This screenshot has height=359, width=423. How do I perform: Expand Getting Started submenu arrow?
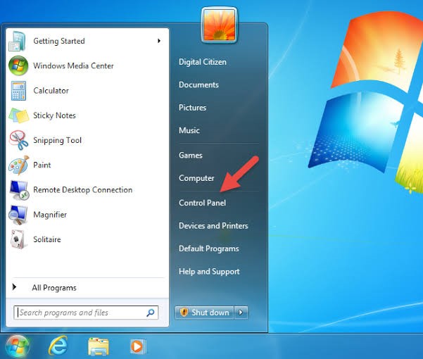coord(159,41)
